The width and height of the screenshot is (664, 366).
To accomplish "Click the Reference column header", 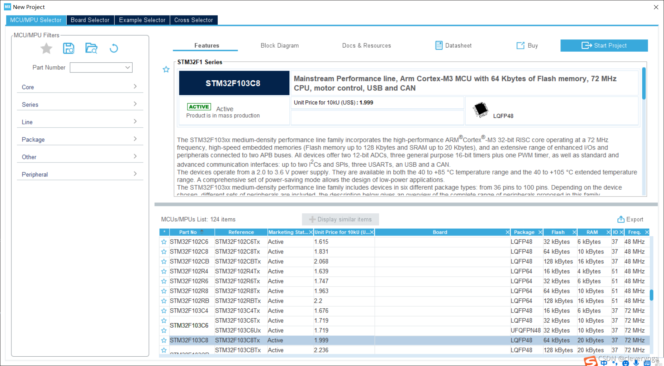I will tap(241, 232).
